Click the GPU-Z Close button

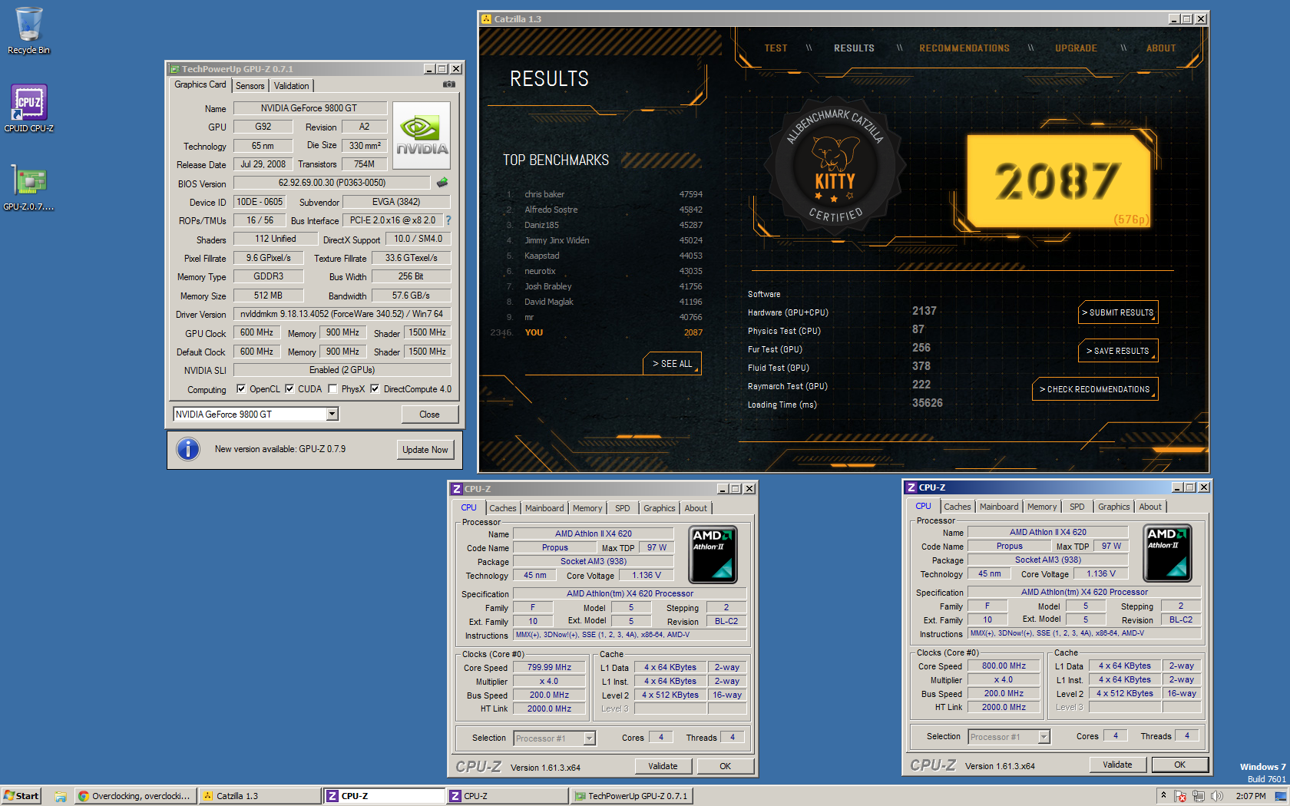pos(429,415)
